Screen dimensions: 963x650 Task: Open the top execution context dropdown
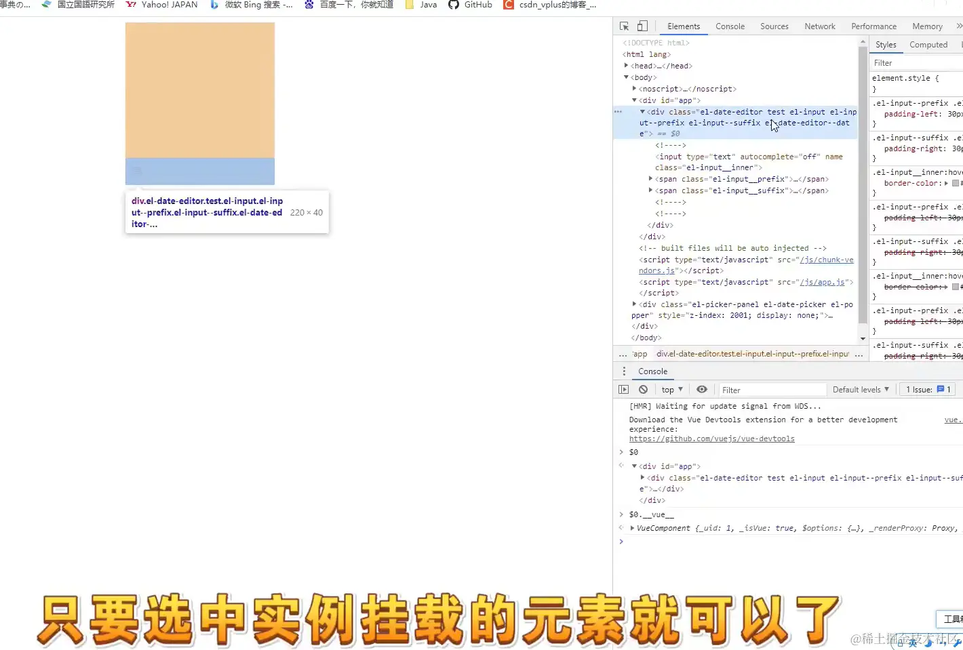(671, 389)
